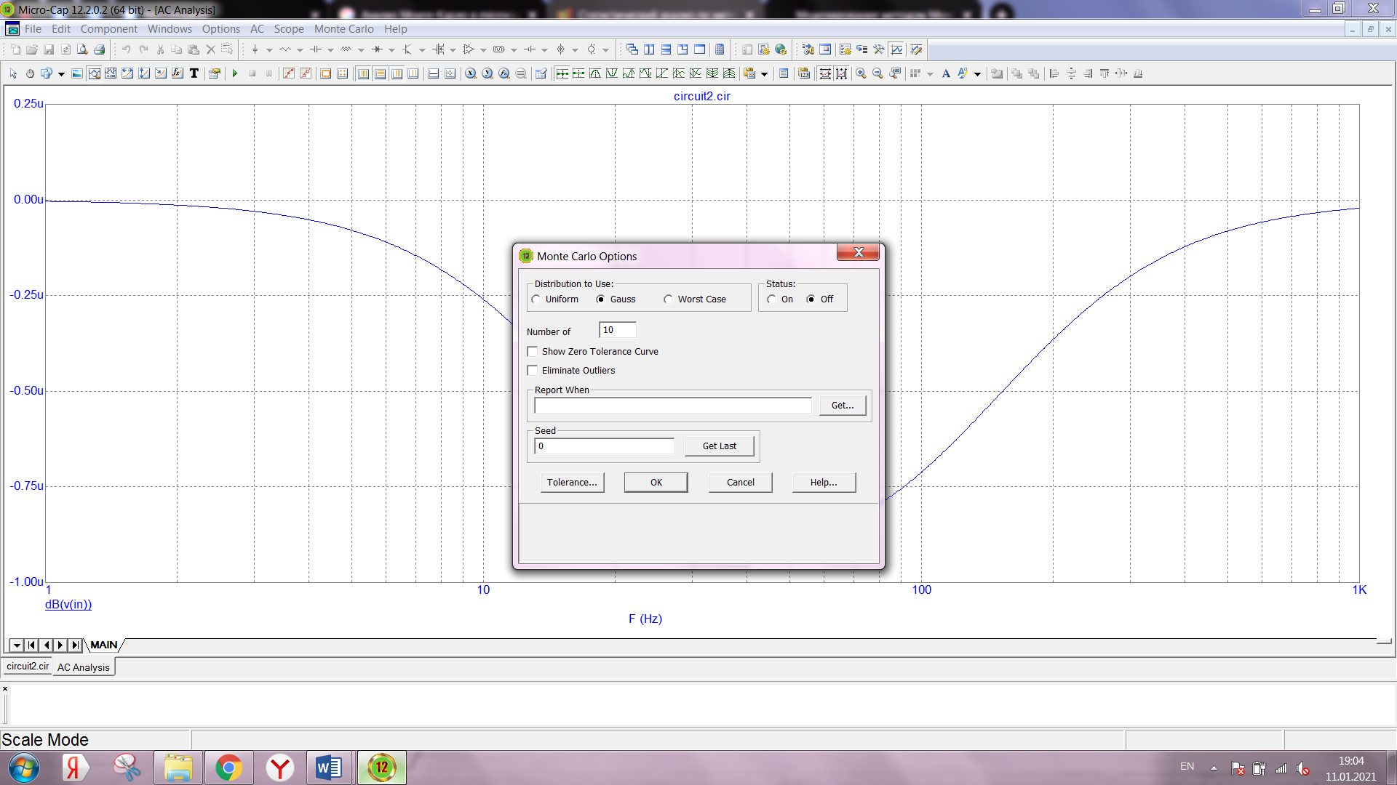
Task: Expand the Ground component dropdown arrow
Action: click(x=269, y=50)
